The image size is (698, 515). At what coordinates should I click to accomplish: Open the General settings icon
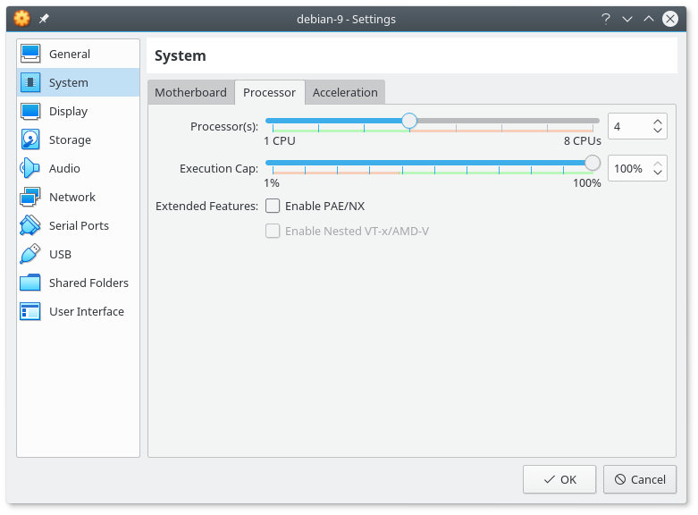point(30,54)
